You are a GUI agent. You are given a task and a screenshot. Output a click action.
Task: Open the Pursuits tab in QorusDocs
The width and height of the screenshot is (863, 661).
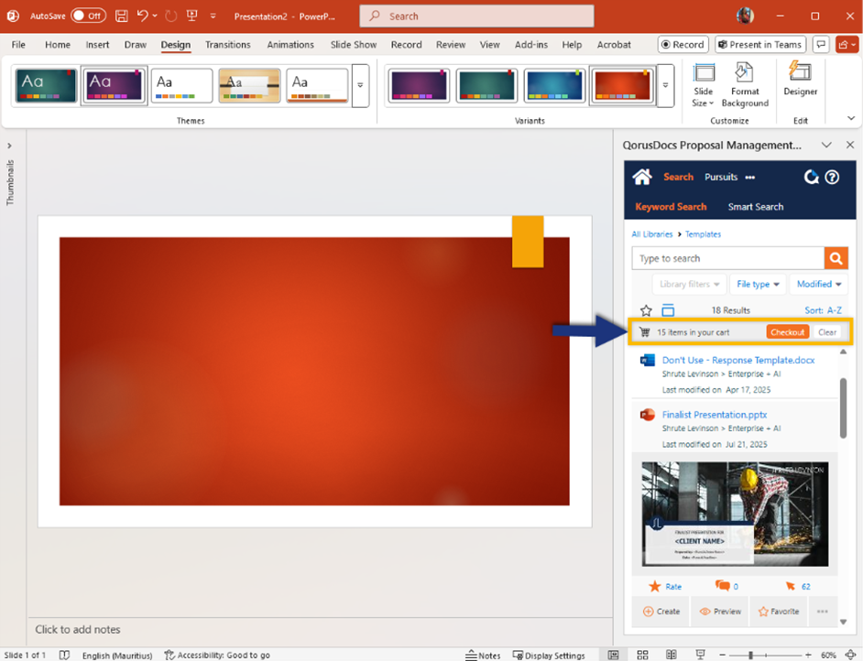click(721, 177)
